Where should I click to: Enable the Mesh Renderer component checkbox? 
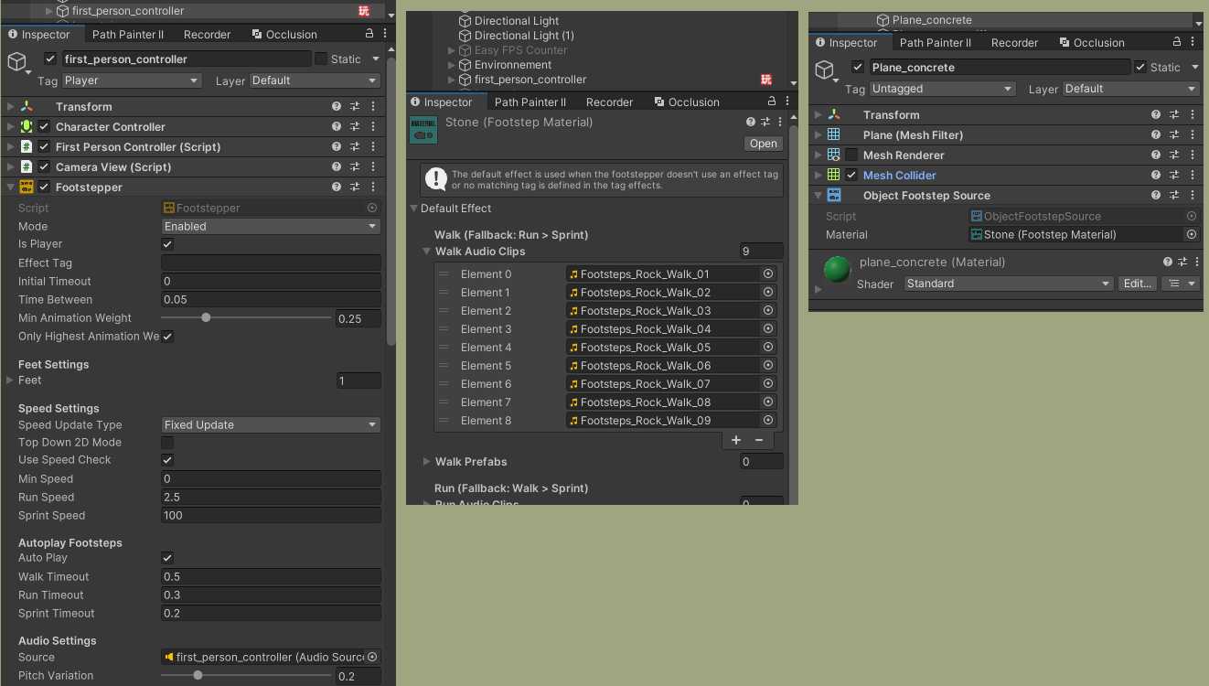tap(851, 155)
